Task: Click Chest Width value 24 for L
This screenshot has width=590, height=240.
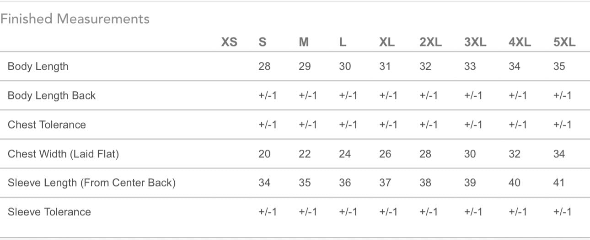Action: pos(345,154)
